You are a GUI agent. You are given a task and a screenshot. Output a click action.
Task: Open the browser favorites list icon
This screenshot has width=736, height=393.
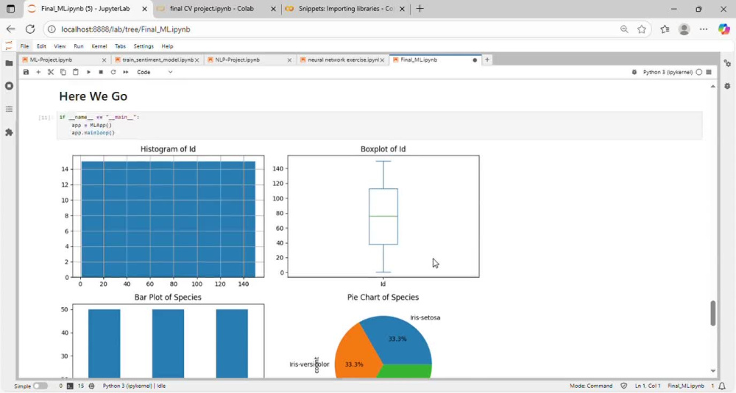click(665, 29)
